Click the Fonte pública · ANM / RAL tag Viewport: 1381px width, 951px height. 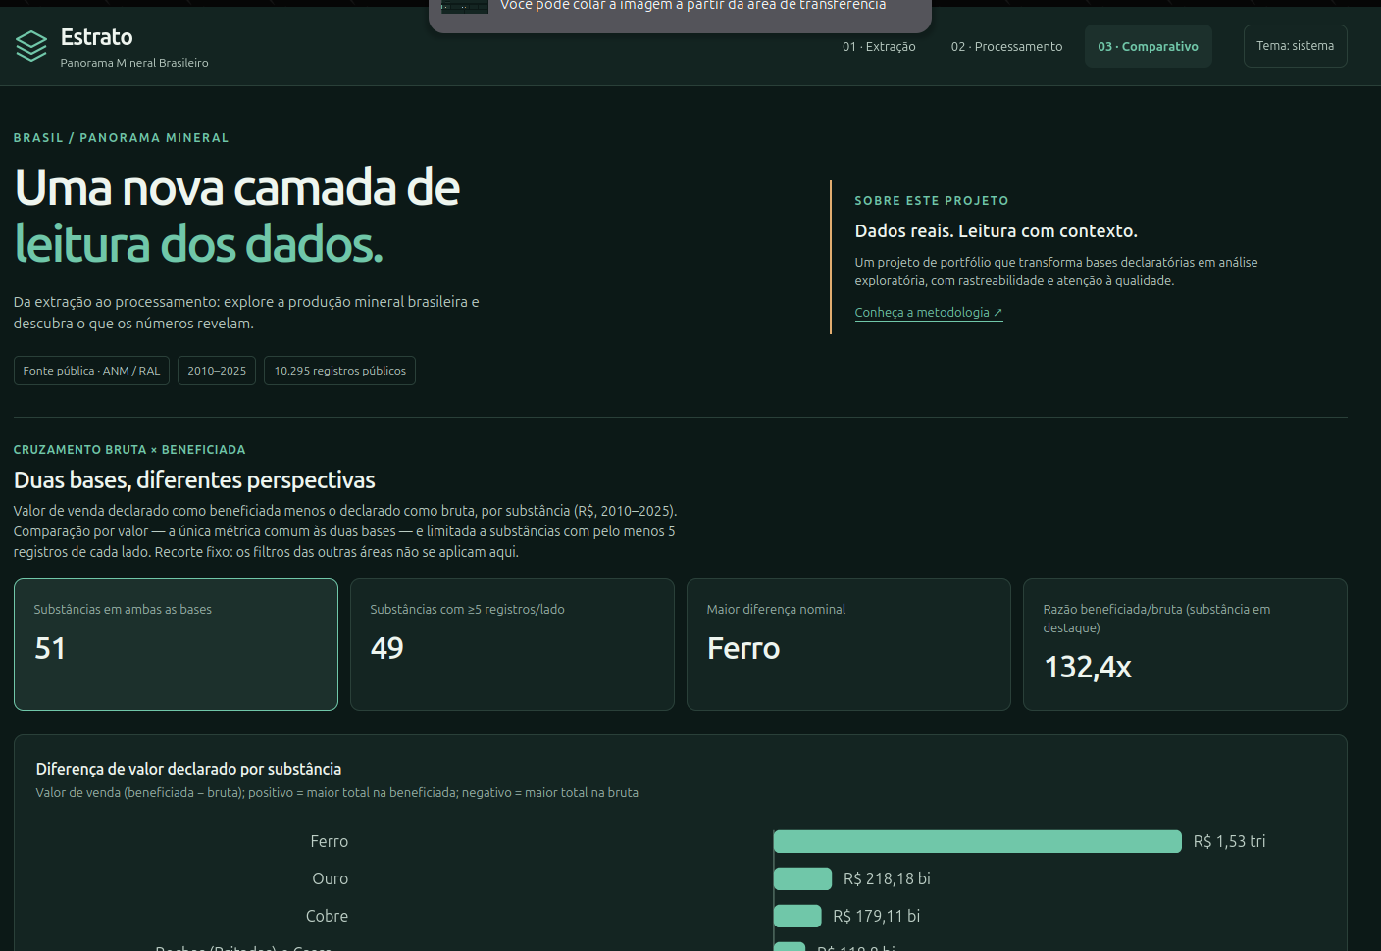91,371
